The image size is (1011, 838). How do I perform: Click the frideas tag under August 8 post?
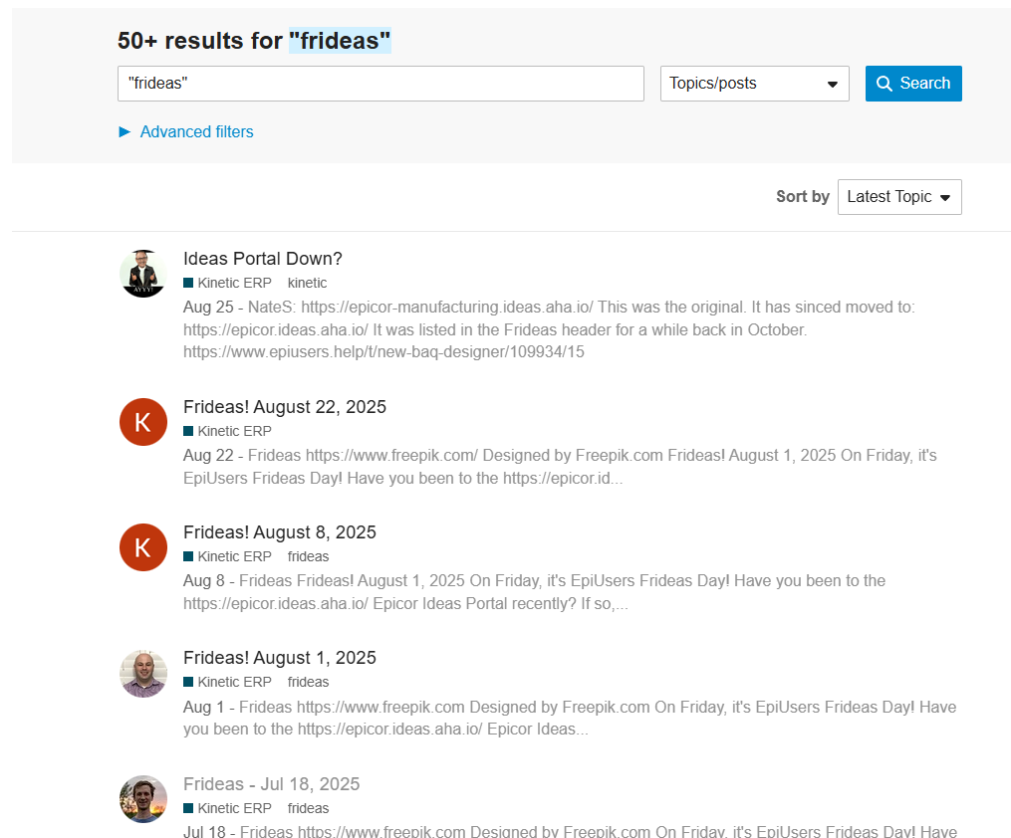tap(308, 556)
